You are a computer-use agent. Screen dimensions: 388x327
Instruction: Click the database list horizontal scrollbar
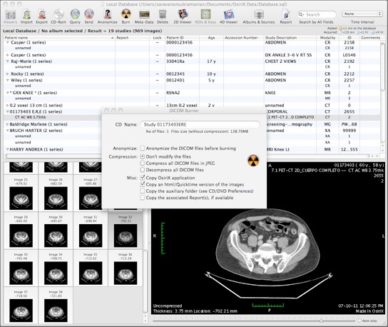187,156
